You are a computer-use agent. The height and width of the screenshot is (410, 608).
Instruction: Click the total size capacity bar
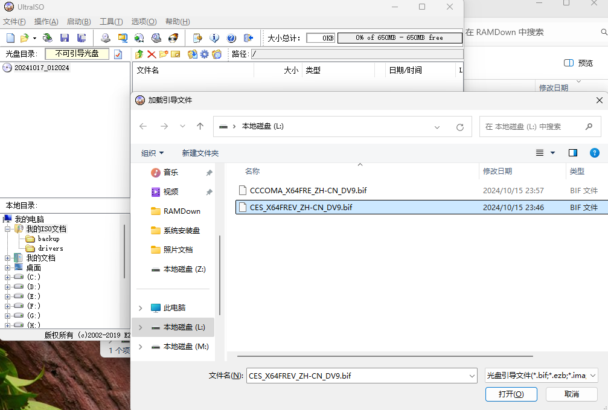(x=400, y=37)
